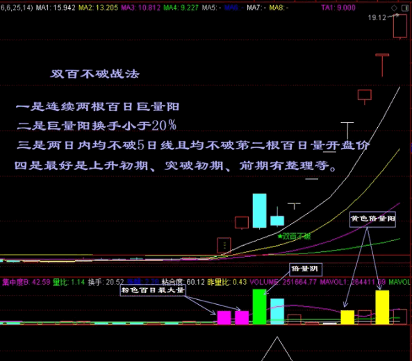Viewport: 412px width, 361px height.
Task: Click the MAVOL1 value readout
Action: point(353,283)
